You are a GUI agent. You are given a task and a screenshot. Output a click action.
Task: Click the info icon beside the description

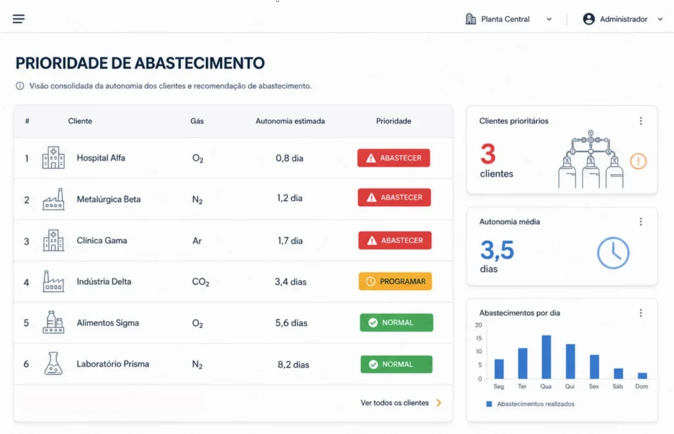click(x=20, y=86)
